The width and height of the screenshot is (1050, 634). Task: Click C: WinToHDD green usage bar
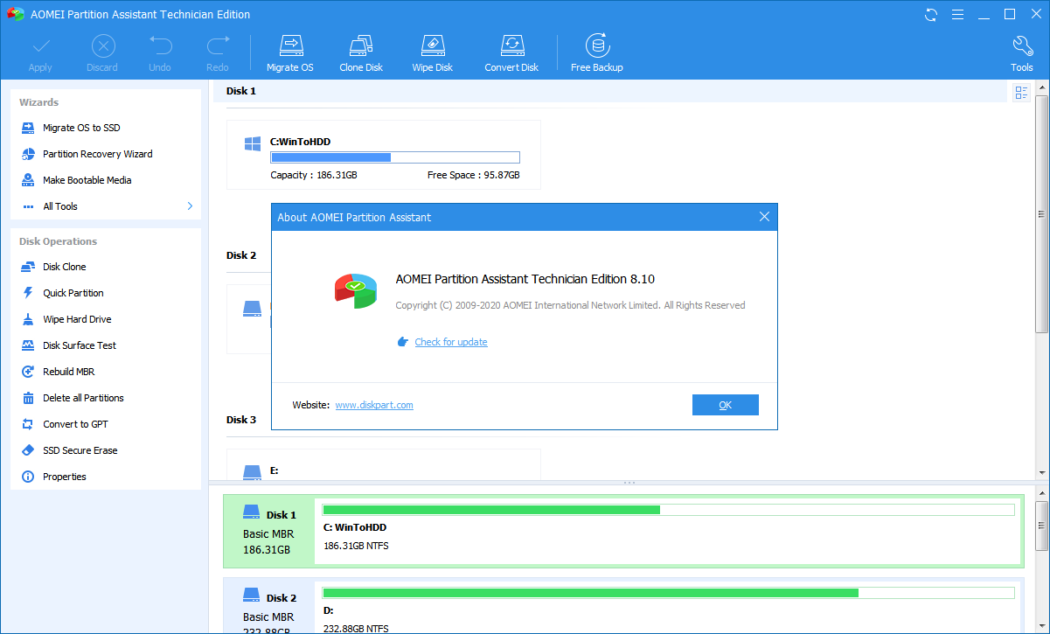[669, 510]
